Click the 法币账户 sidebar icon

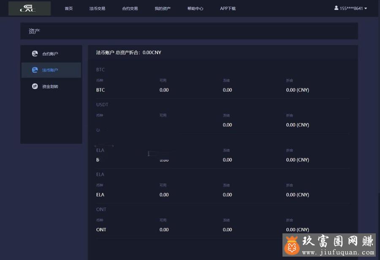point(35,70)
